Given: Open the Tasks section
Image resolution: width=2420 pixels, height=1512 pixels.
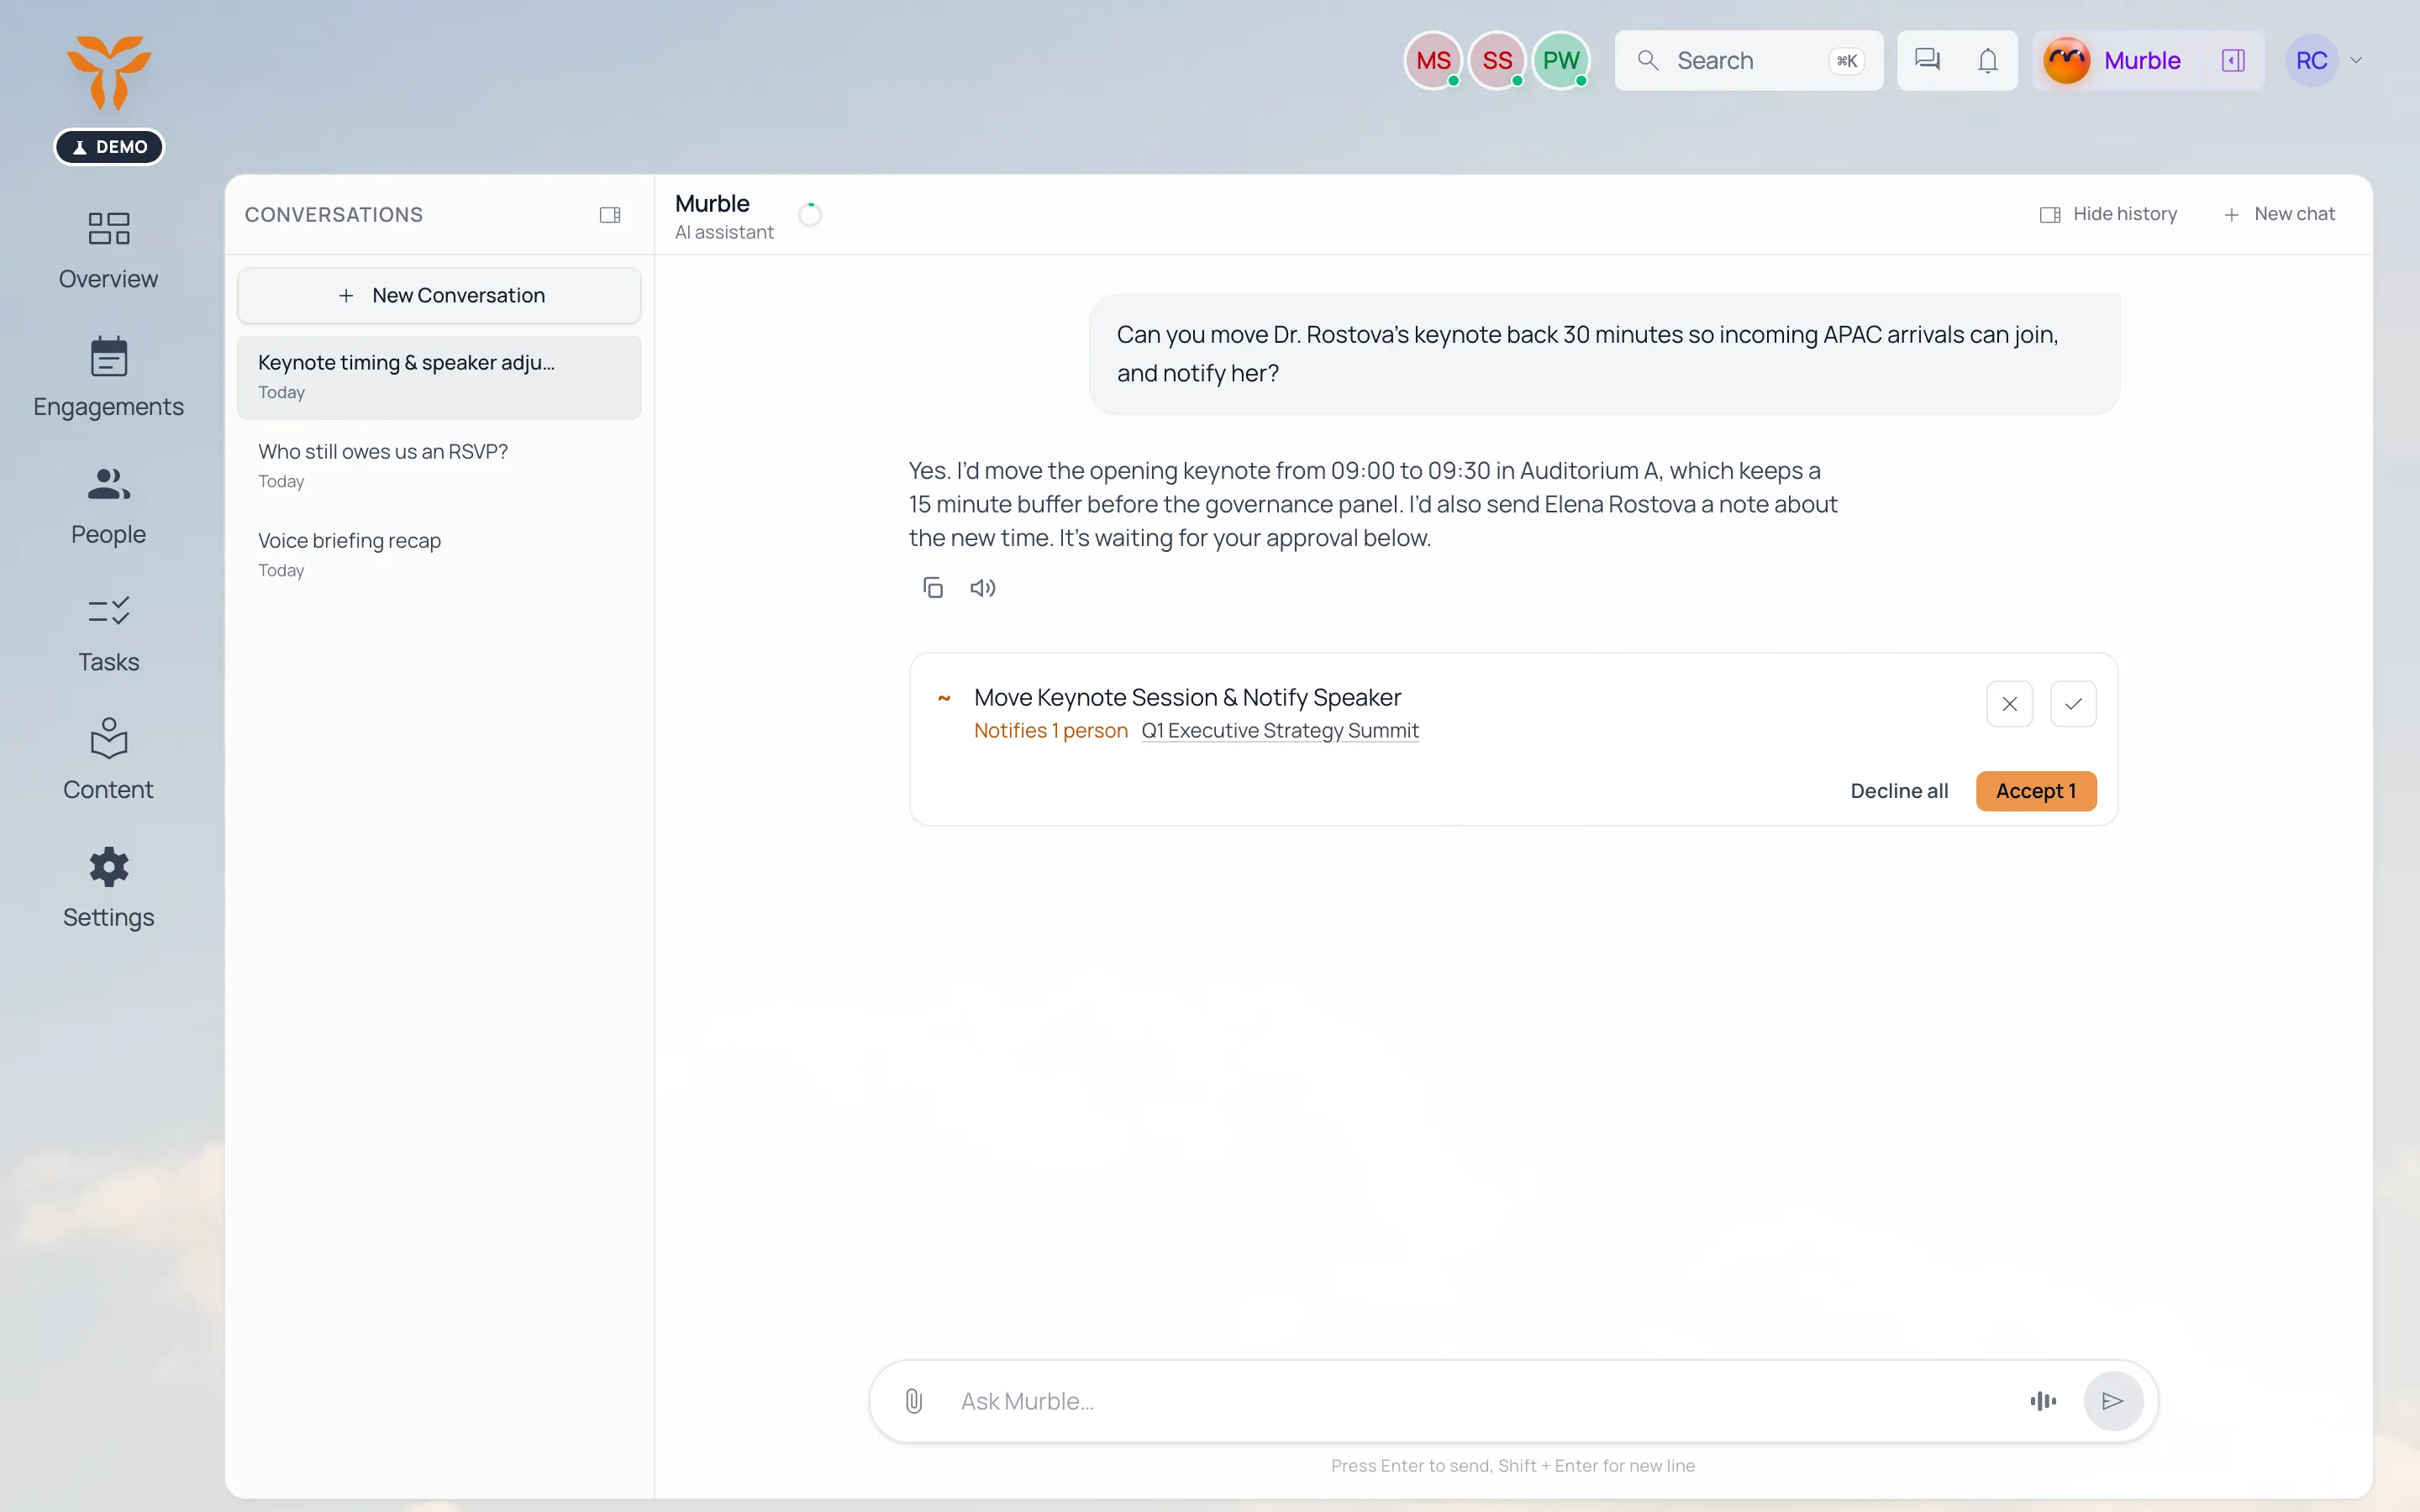Looking at the screenshot, I should tap(108, 634).
